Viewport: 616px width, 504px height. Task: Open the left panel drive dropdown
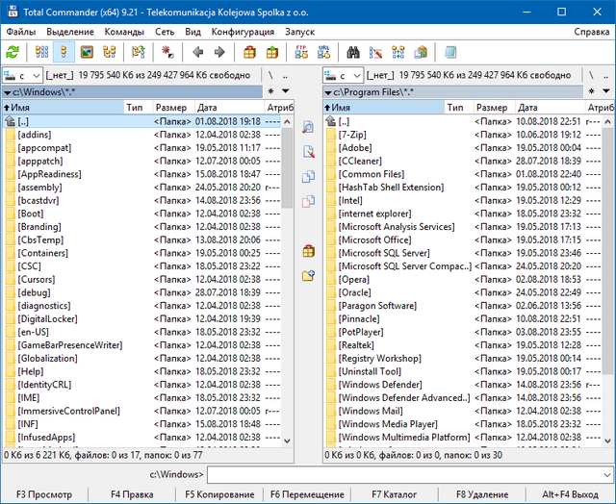point(22,75)
